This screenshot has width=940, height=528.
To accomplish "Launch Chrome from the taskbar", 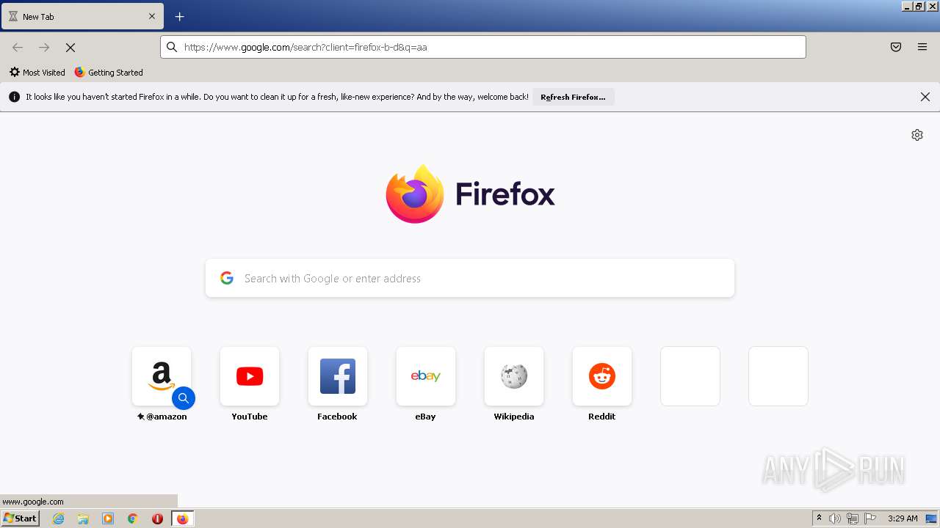I will point(133,518).
